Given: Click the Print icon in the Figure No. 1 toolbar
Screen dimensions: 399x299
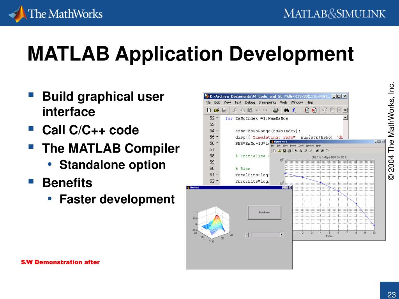Looking at the screenshot, I should click(289, 151).
